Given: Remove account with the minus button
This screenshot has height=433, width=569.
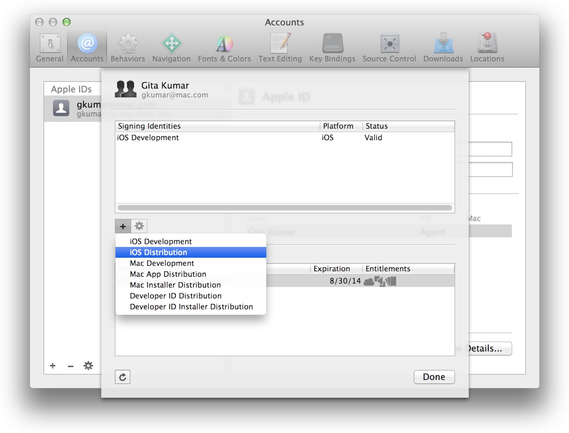Looking at the screenshot, I should (x=70, y=366).
